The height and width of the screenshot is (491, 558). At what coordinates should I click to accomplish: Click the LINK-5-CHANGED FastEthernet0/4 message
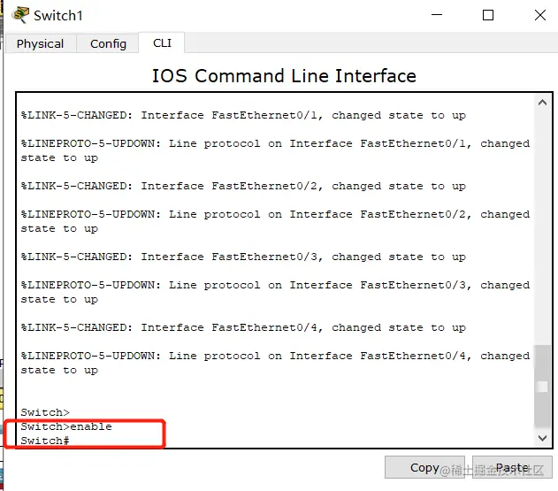(x=243, y=327)
